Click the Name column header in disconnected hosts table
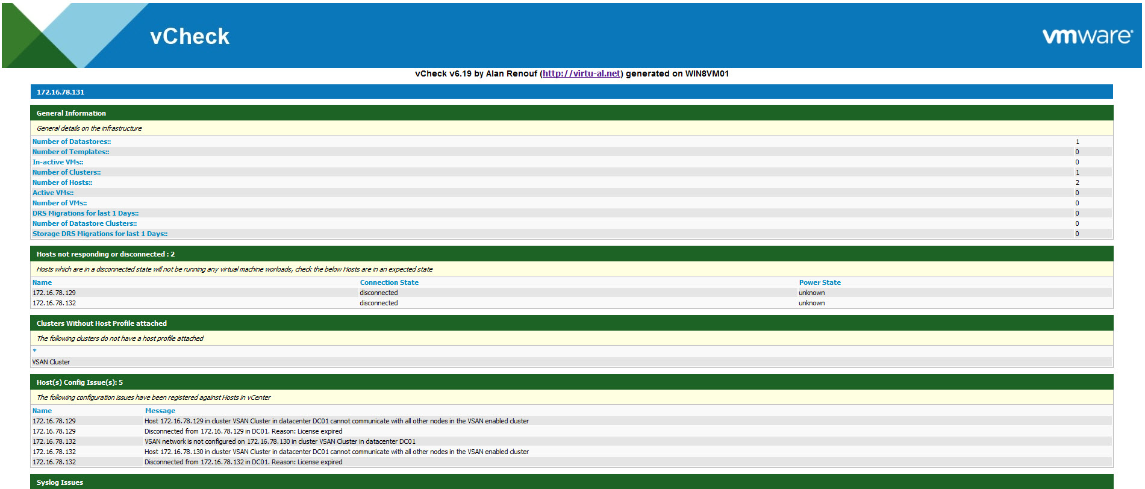1145x489 pixels. point(42,283)
